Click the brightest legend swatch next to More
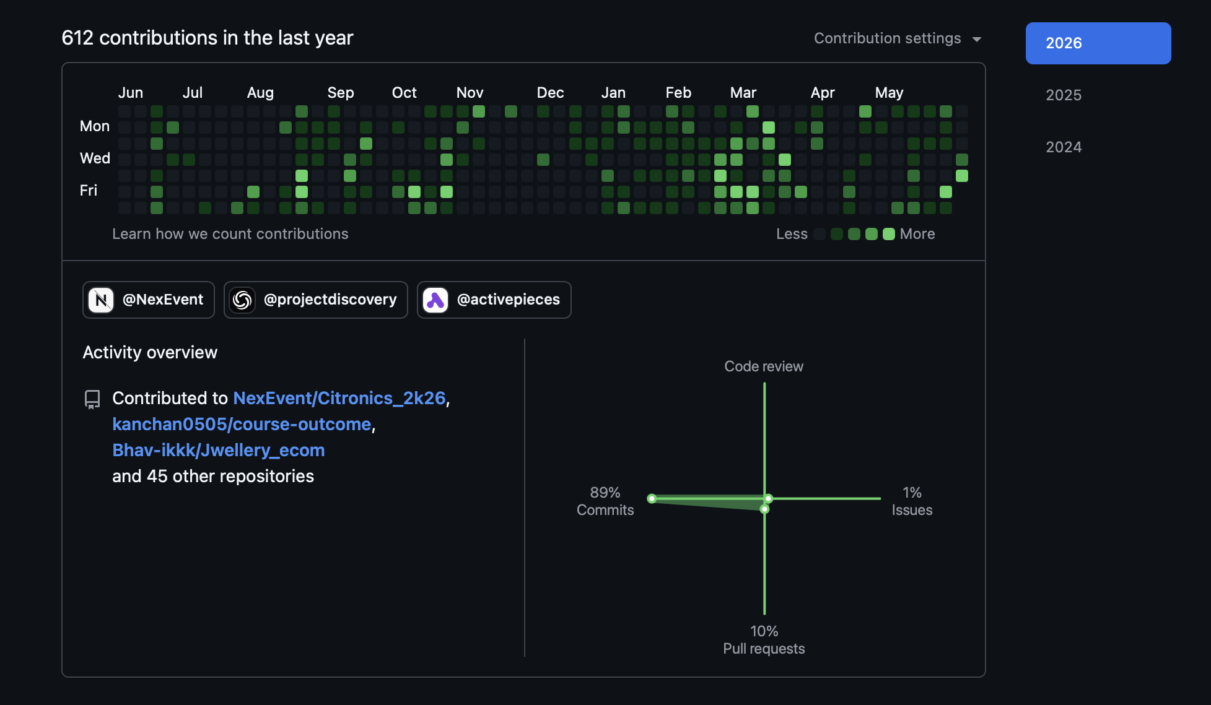This screenshot has width=1211, height=705. 889,234
